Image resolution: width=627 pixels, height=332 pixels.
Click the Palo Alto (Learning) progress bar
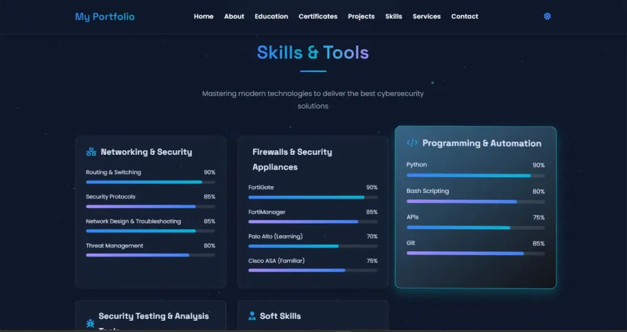pyautogui.click(x=313, y=246)
